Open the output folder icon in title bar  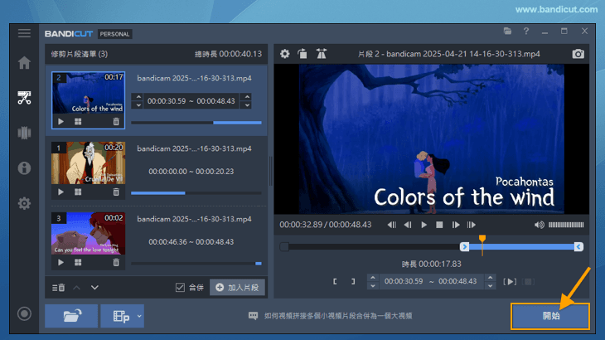coord(507,32)
